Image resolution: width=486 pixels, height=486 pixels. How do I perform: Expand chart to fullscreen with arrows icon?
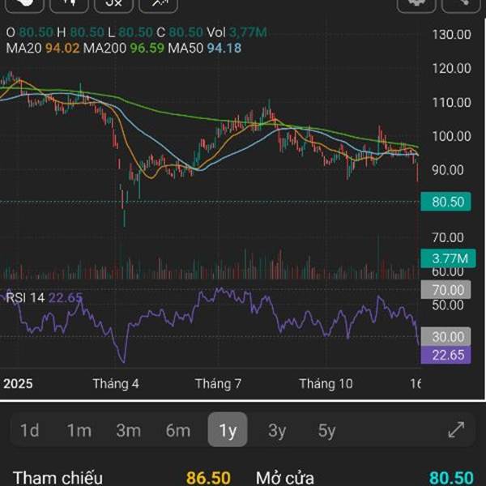456,430
